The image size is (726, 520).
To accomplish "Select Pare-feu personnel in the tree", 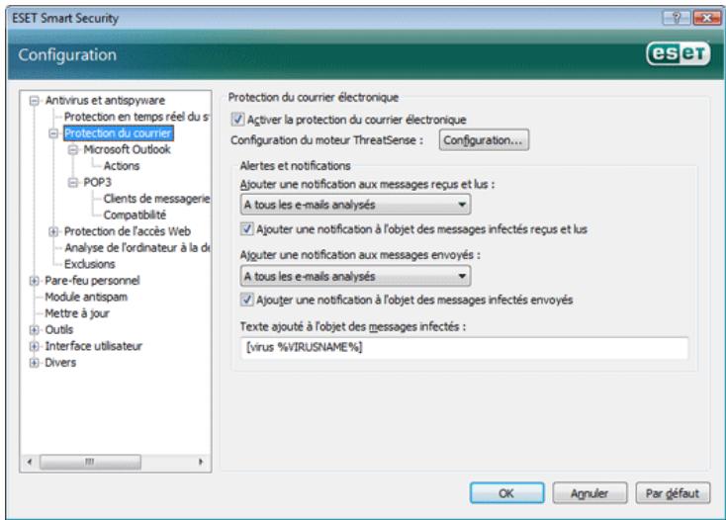I will pos(92,281).
